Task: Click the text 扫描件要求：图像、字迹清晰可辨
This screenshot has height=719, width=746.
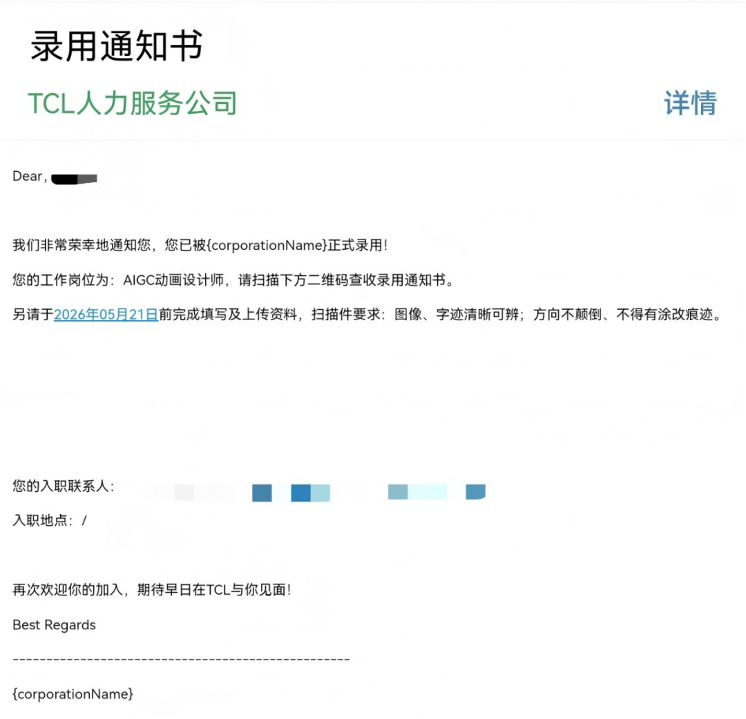Action: (x=415, y=314)
